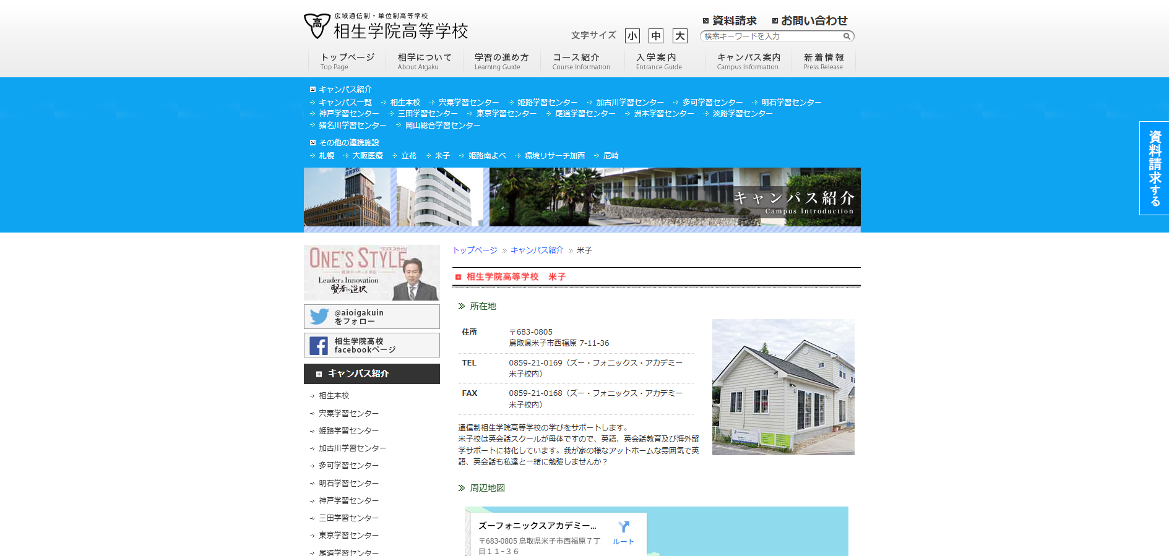Open the キャンパス案内 menu item

(x=748, y=61)
